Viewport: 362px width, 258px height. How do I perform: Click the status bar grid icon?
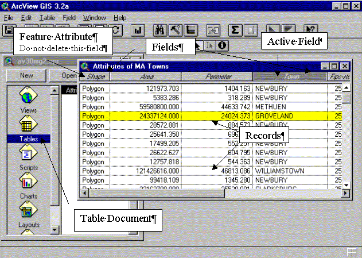point(351,252)
